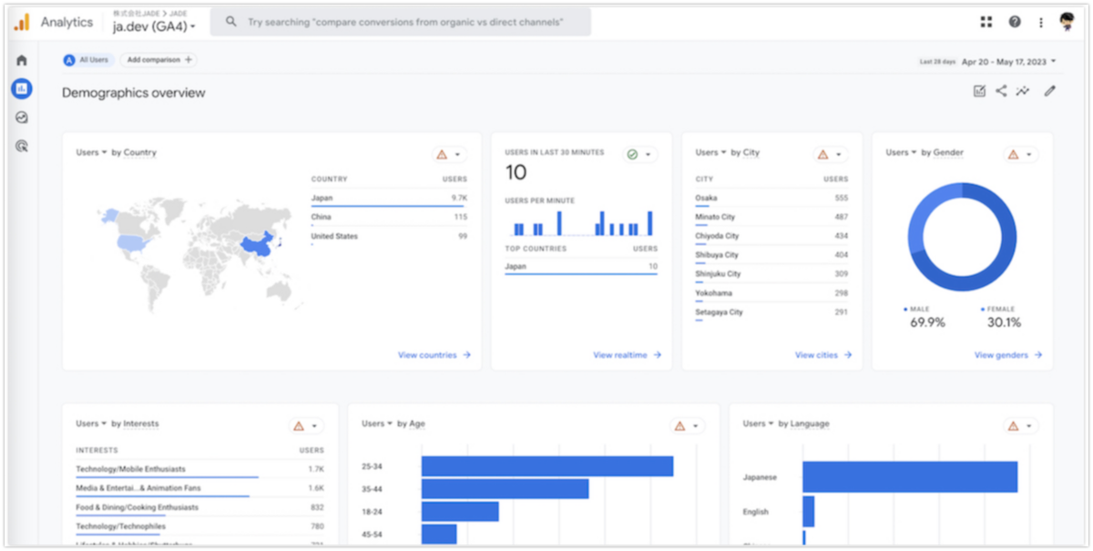
Task: Click the Google Analytics logo
Action: 21,22
